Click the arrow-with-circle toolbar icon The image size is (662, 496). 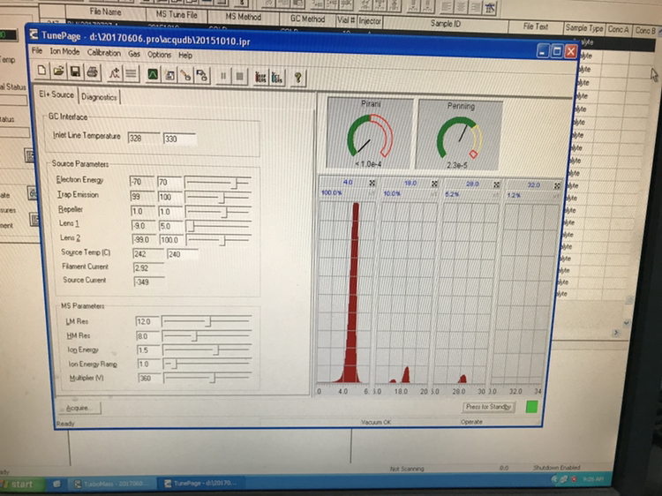pyautogui.click(x=202, y=76)
